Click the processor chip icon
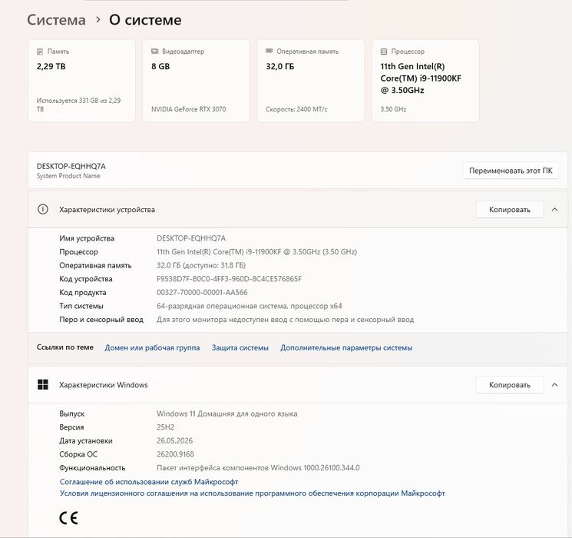Image resolution: width=572 pixels, height=538 pixels. click(384, 51)
